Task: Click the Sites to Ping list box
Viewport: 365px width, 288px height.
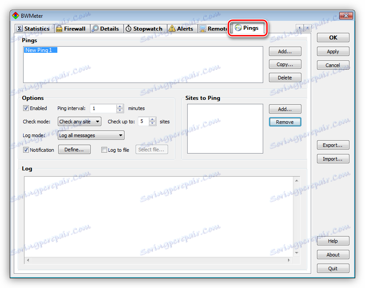Action: point(225,129)
